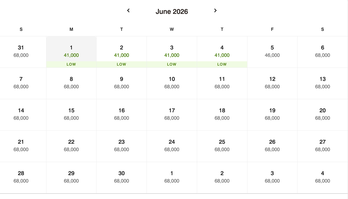Advance to next month using right chevron
The width and height of the screenshot is (348, 199).
pos(215,11)
